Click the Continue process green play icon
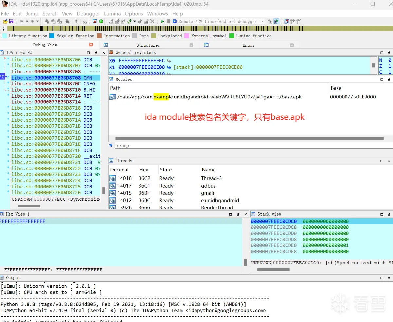This screenshot has width=393, height=322. (x=162, y=22)
